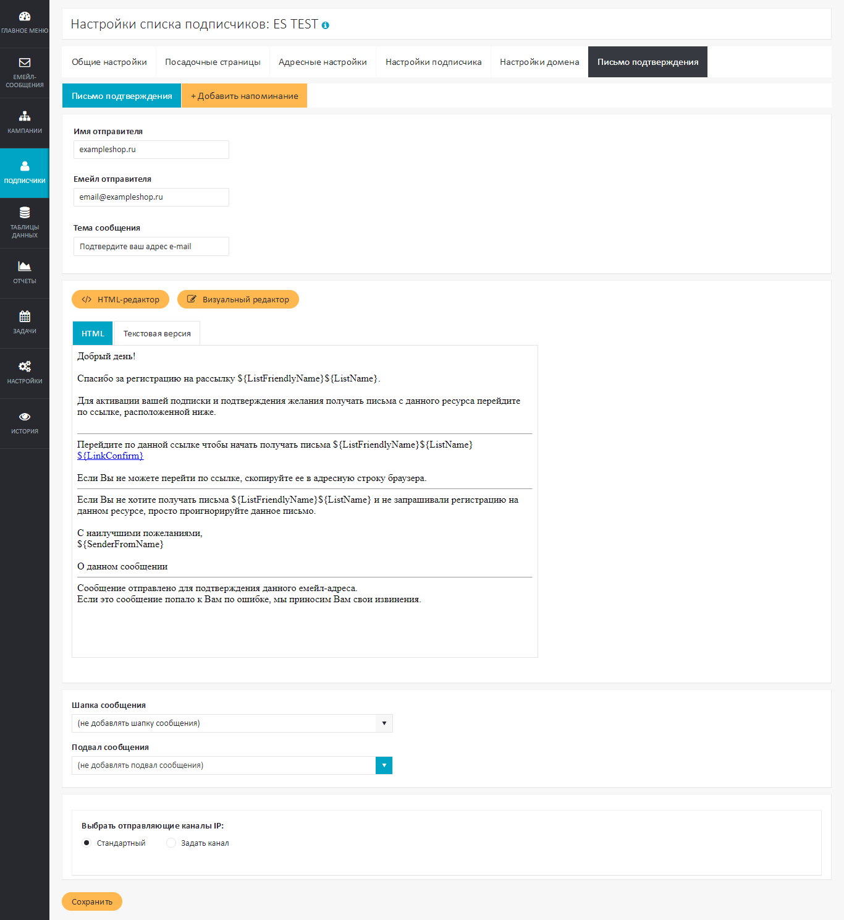The height and width of the screenshot is (920, 844).
Task: Select the Стандартный IP channel radio button
Action: pos(87,843)
